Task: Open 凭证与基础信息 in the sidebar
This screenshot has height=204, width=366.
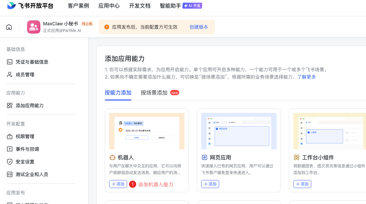Action: 32,62
